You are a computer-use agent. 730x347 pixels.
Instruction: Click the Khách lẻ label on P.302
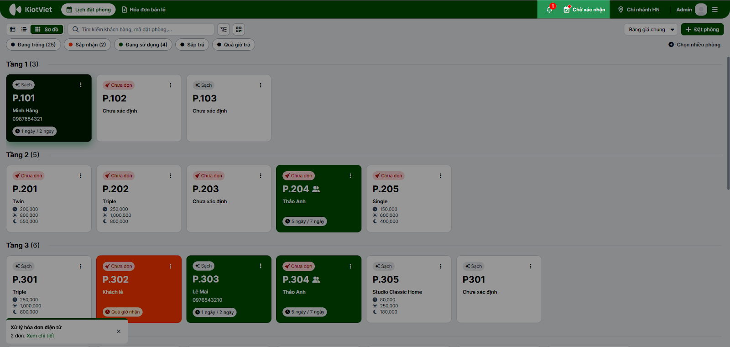coord(113,292)
